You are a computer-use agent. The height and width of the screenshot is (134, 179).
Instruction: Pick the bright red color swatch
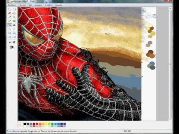coord(37,124)
